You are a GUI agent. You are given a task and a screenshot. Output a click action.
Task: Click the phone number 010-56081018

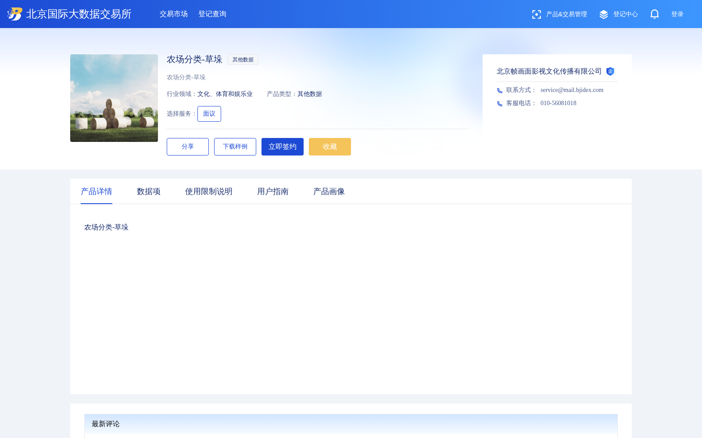click(559, 103)
